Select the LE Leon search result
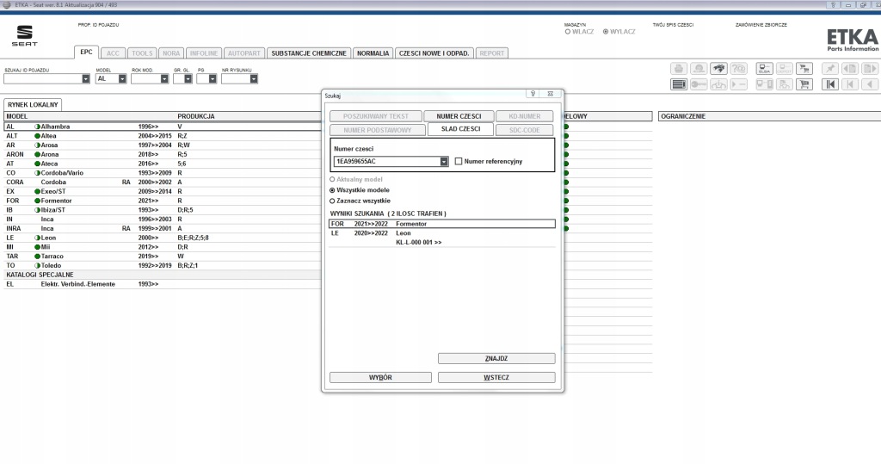 point(441,233)
